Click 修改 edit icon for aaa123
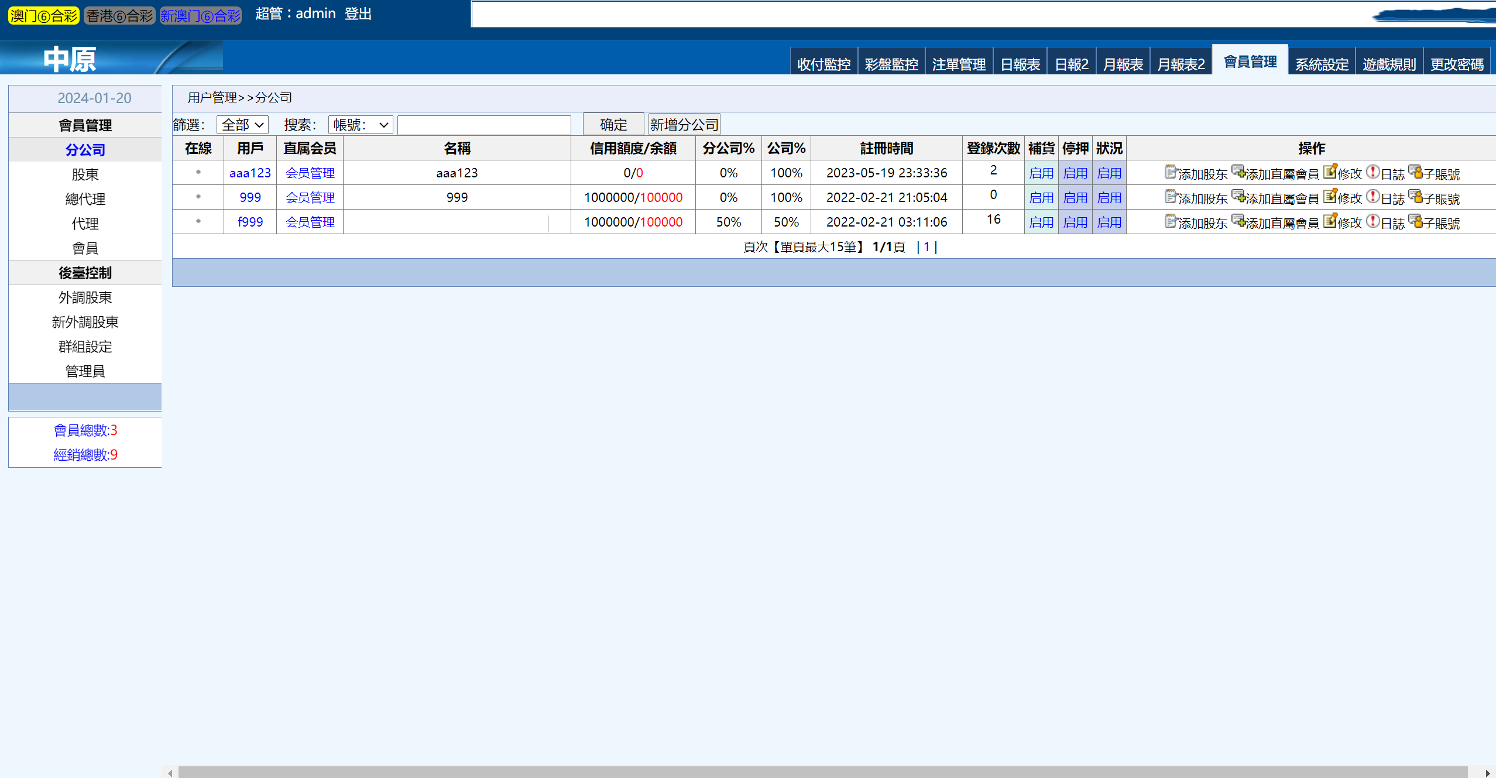 [1330, 172]
